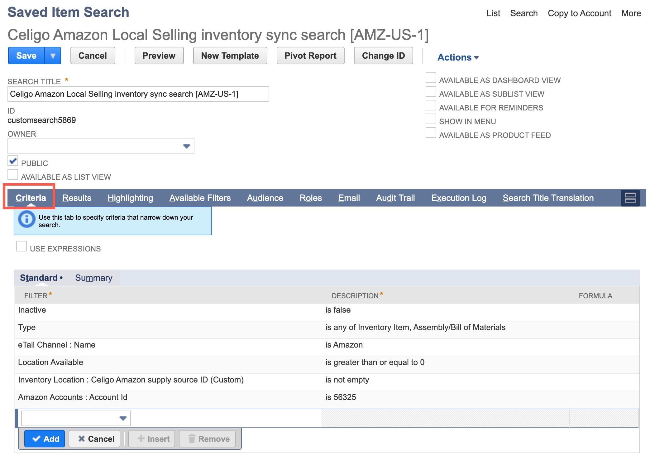Open the Highlighting tab
650x453 pixels.
click(130, 198)
